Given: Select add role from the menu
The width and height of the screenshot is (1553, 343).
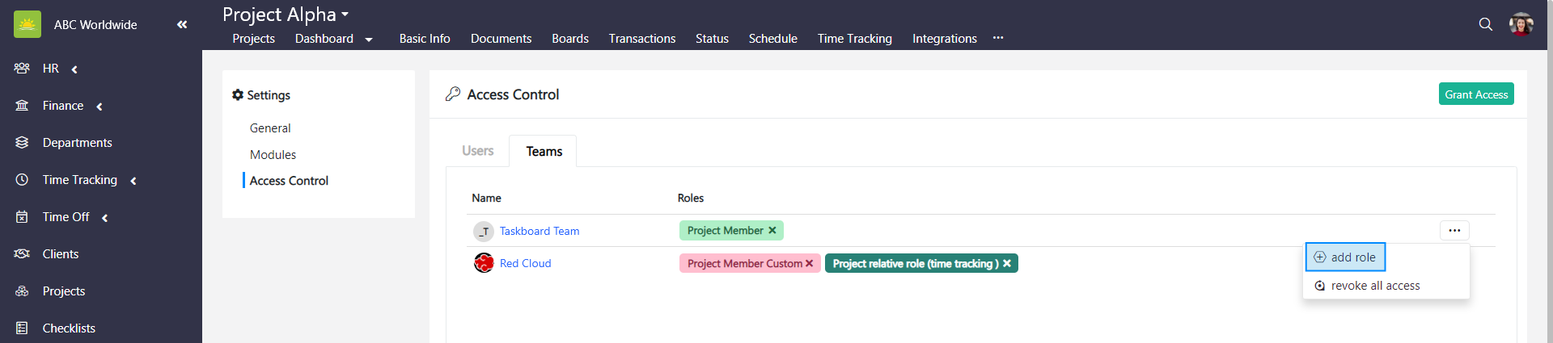Looking at the screenshot, I should click(1345, 257).
